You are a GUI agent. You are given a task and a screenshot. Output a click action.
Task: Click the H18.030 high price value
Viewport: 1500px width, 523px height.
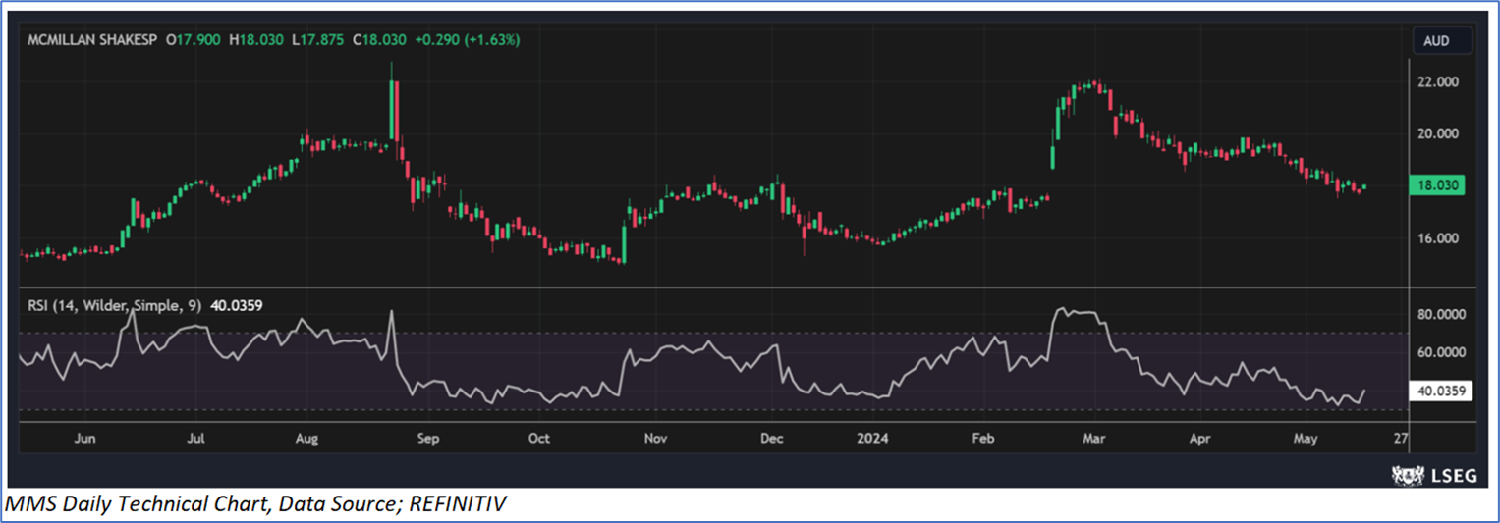coord(256,40)
